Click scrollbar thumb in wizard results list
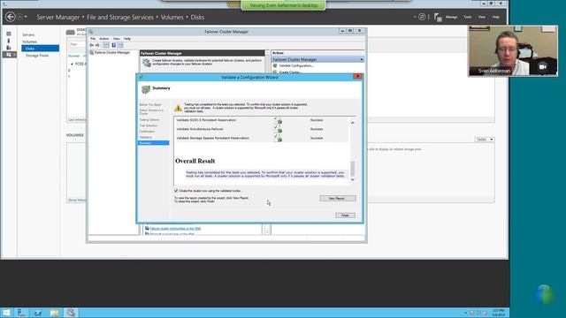This screenshot has width=566, height=318. (x=353, y=169)
